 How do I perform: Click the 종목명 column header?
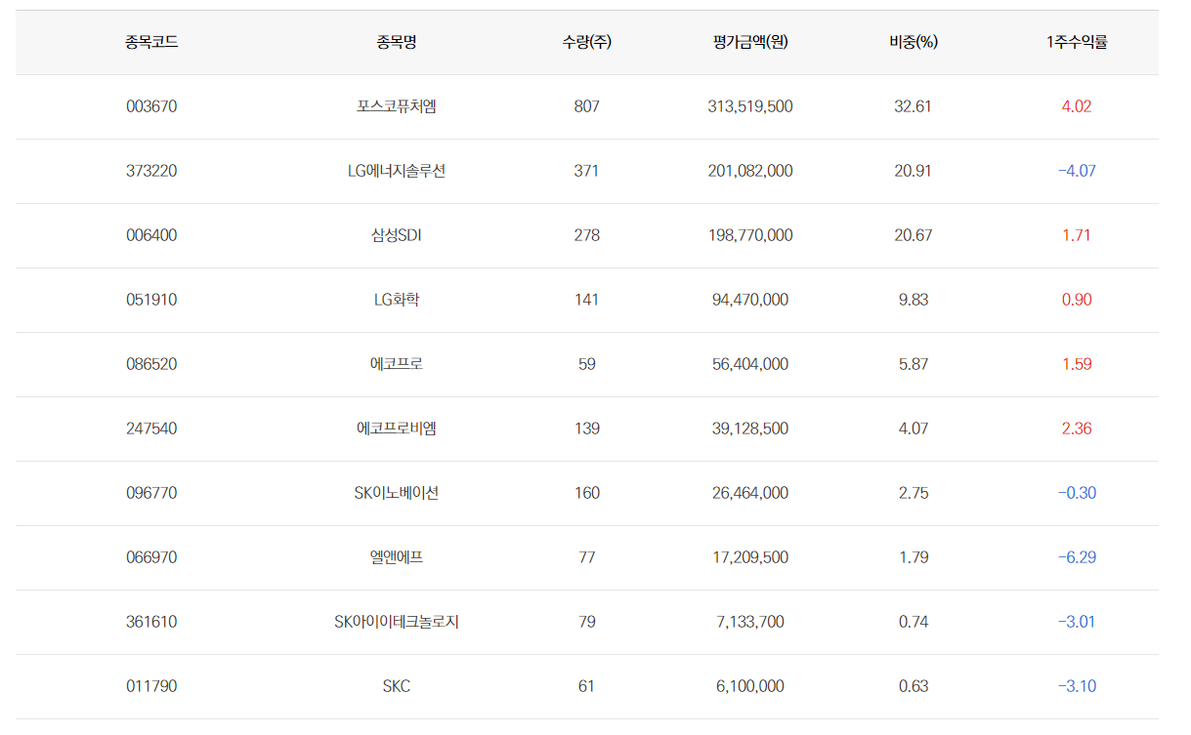pyautogui.click(x=397, y=42)
